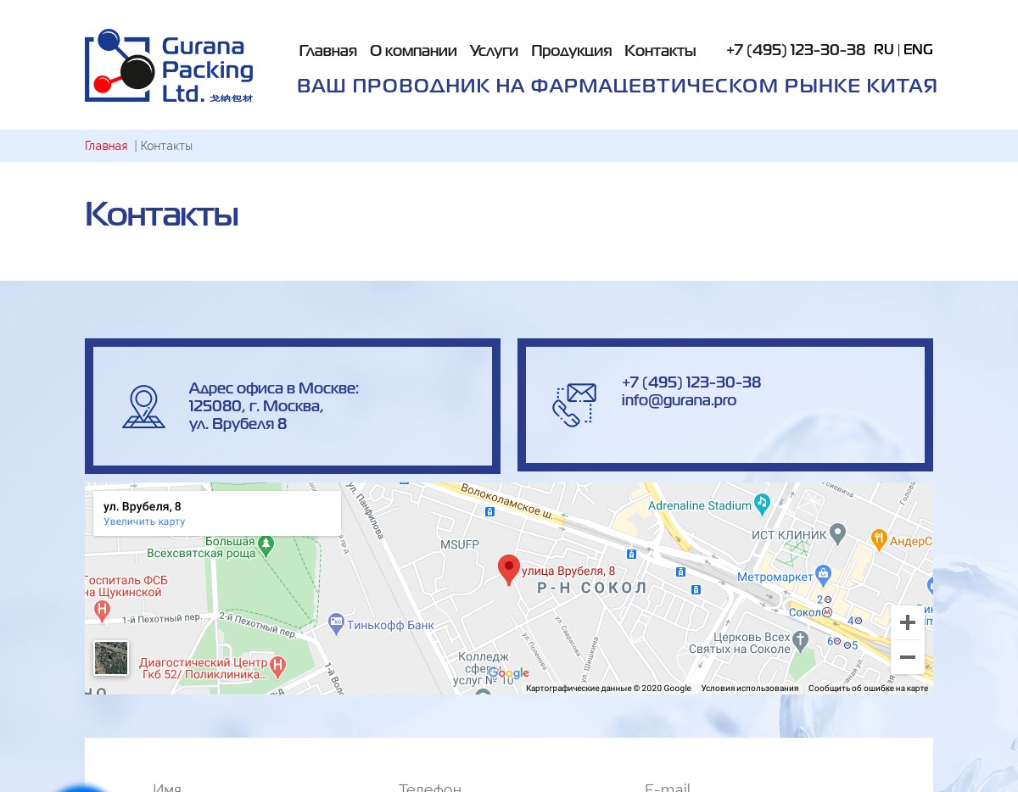The width and height of the screenshot is (1018, 792).
Task: Click the Большая Всехсвятская роща park icon
Action: click(x=266, y=544)
